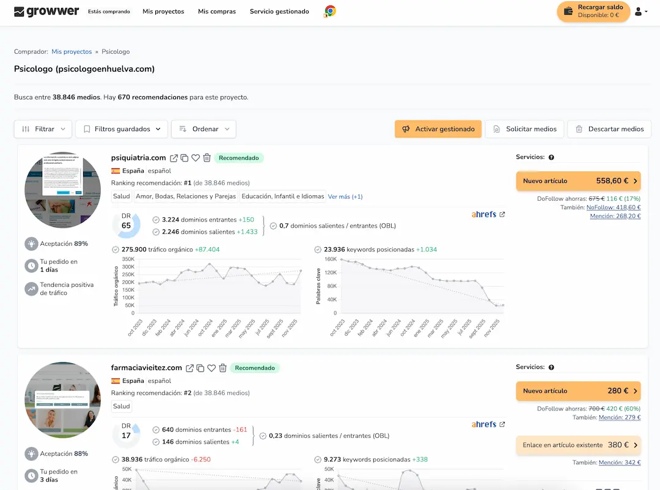Copy psiquiatria.com domain with copy icon
This screenshot has width=660, height=490.
pyautogui.click(x=185, y=158)
